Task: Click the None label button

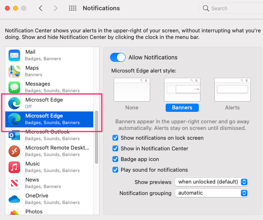Action: (132, 107)
